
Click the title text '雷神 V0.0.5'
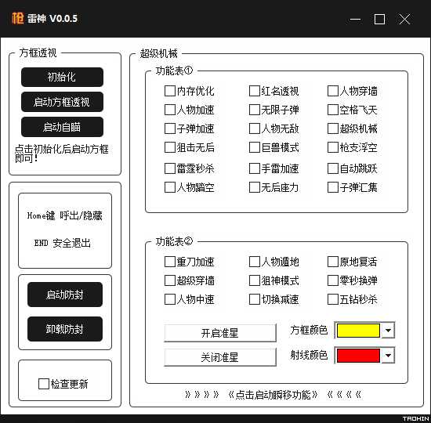pyautogui.click(x=53, y=19)
